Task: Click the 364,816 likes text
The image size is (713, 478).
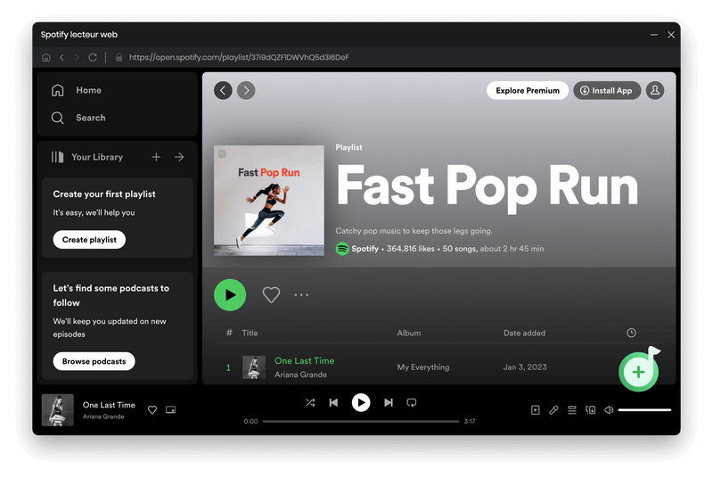Action: [x=410, y=249]
